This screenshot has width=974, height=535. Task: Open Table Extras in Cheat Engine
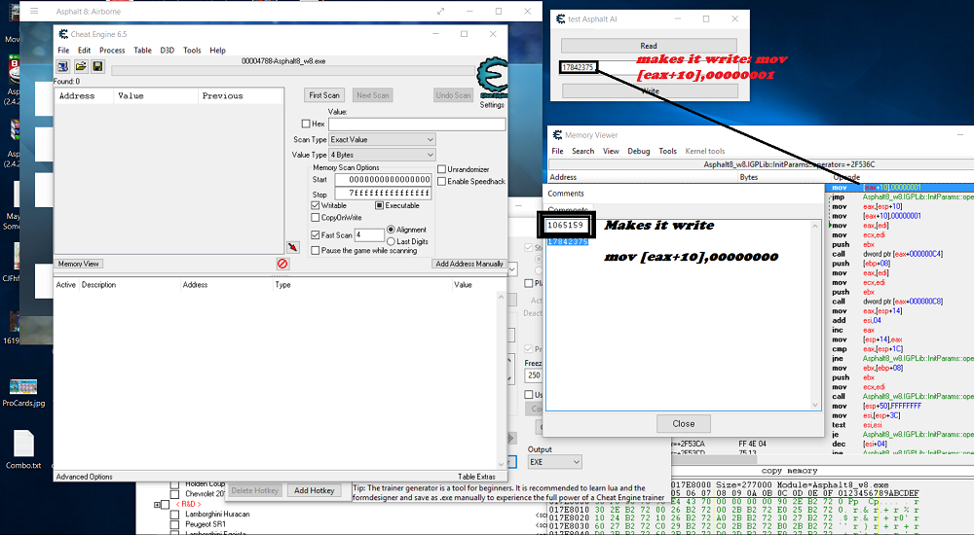pos(476,477)
